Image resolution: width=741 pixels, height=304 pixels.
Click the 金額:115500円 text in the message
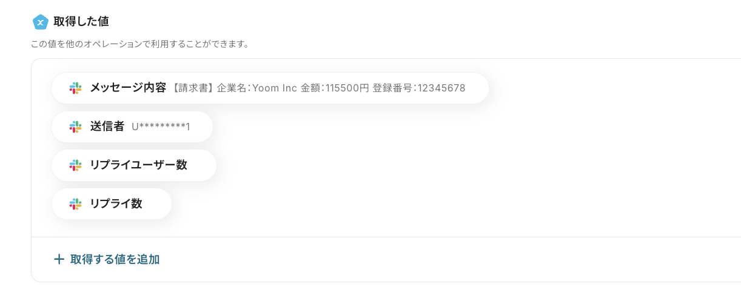[335, 88]
